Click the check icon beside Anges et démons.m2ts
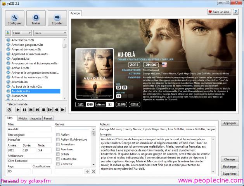Image resolution: width=244 pixels, height=186 pixels. tap(8, 49)
